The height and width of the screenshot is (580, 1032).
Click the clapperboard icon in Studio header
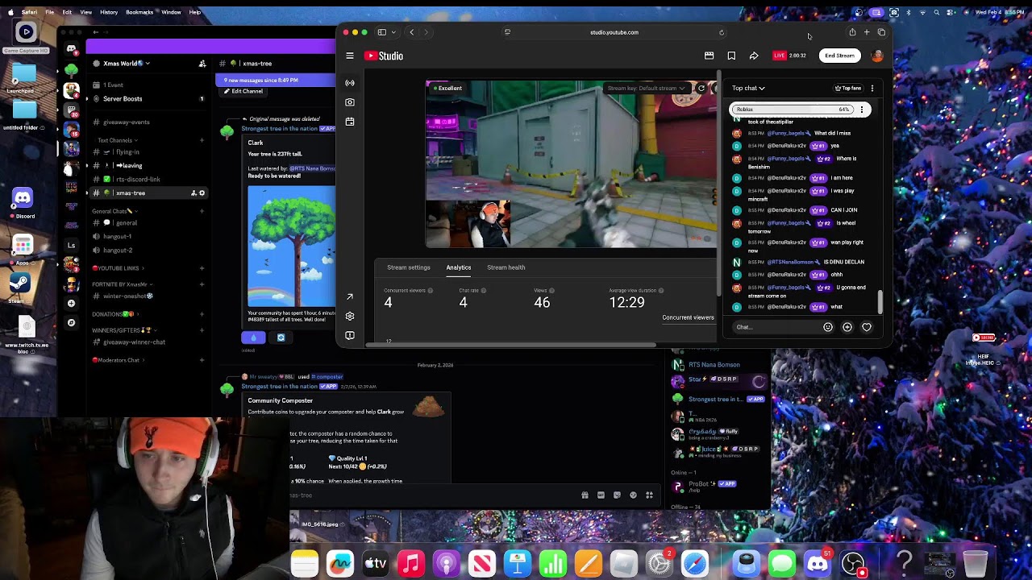[709, 56]
